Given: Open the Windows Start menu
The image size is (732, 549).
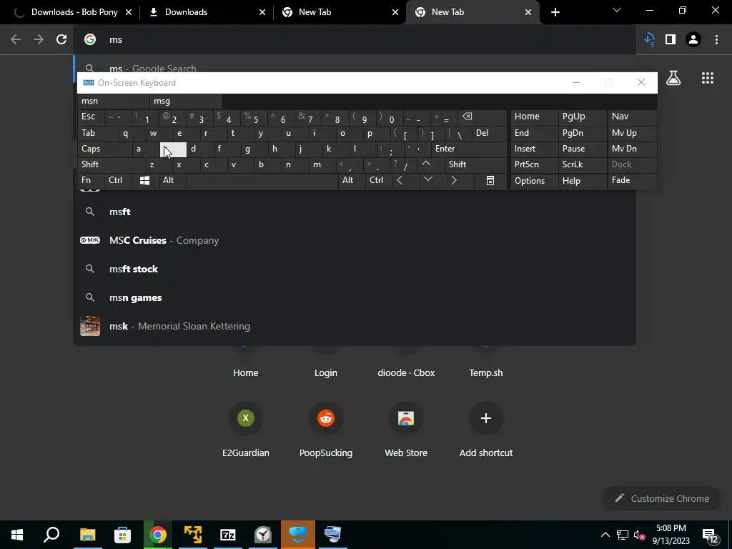Looking at the screenshot, I should 17,535.
